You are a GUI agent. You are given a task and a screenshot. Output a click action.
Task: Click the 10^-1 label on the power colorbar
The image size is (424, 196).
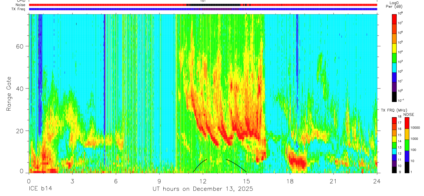click(x=401, y=100)
